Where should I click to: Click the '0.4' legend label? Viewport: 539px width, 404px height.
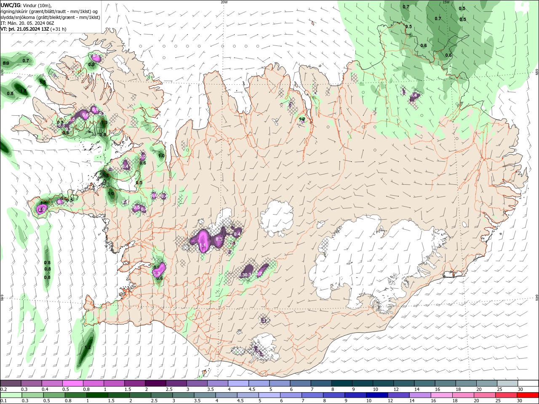tap(45, 389)
